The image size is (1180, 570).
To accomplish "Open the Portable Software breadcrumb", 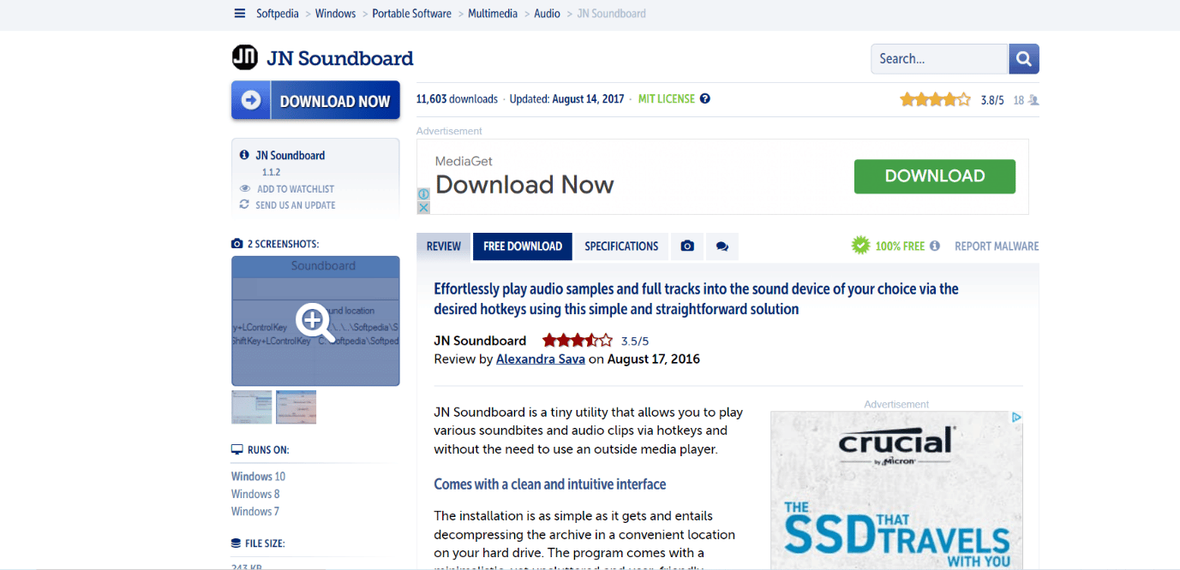I will 411,14.
